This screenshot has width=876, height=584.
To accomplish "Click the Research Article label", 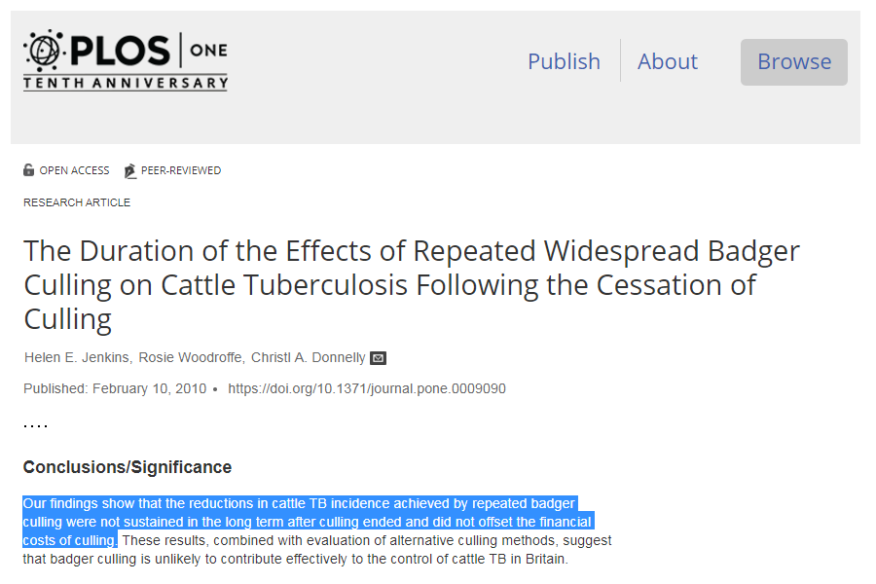I will (x=77, y=202).
